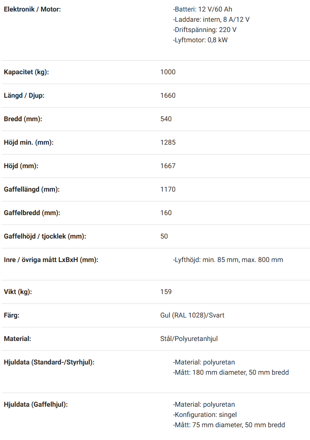This screenshot has width=310, height=440.
Task: Click the Driftspänning: 220 V line
Action: (204, 30)
